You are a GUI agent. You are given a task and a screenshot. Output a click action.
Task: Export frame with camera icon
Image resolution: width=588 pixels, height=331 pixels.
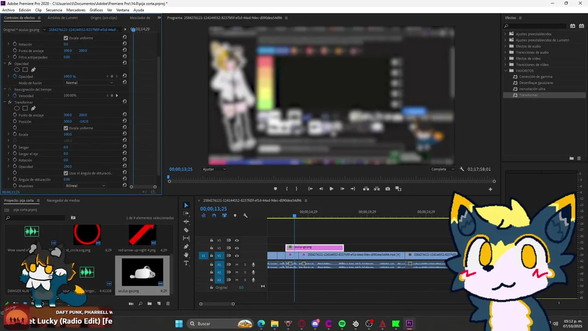click(388, 189)
